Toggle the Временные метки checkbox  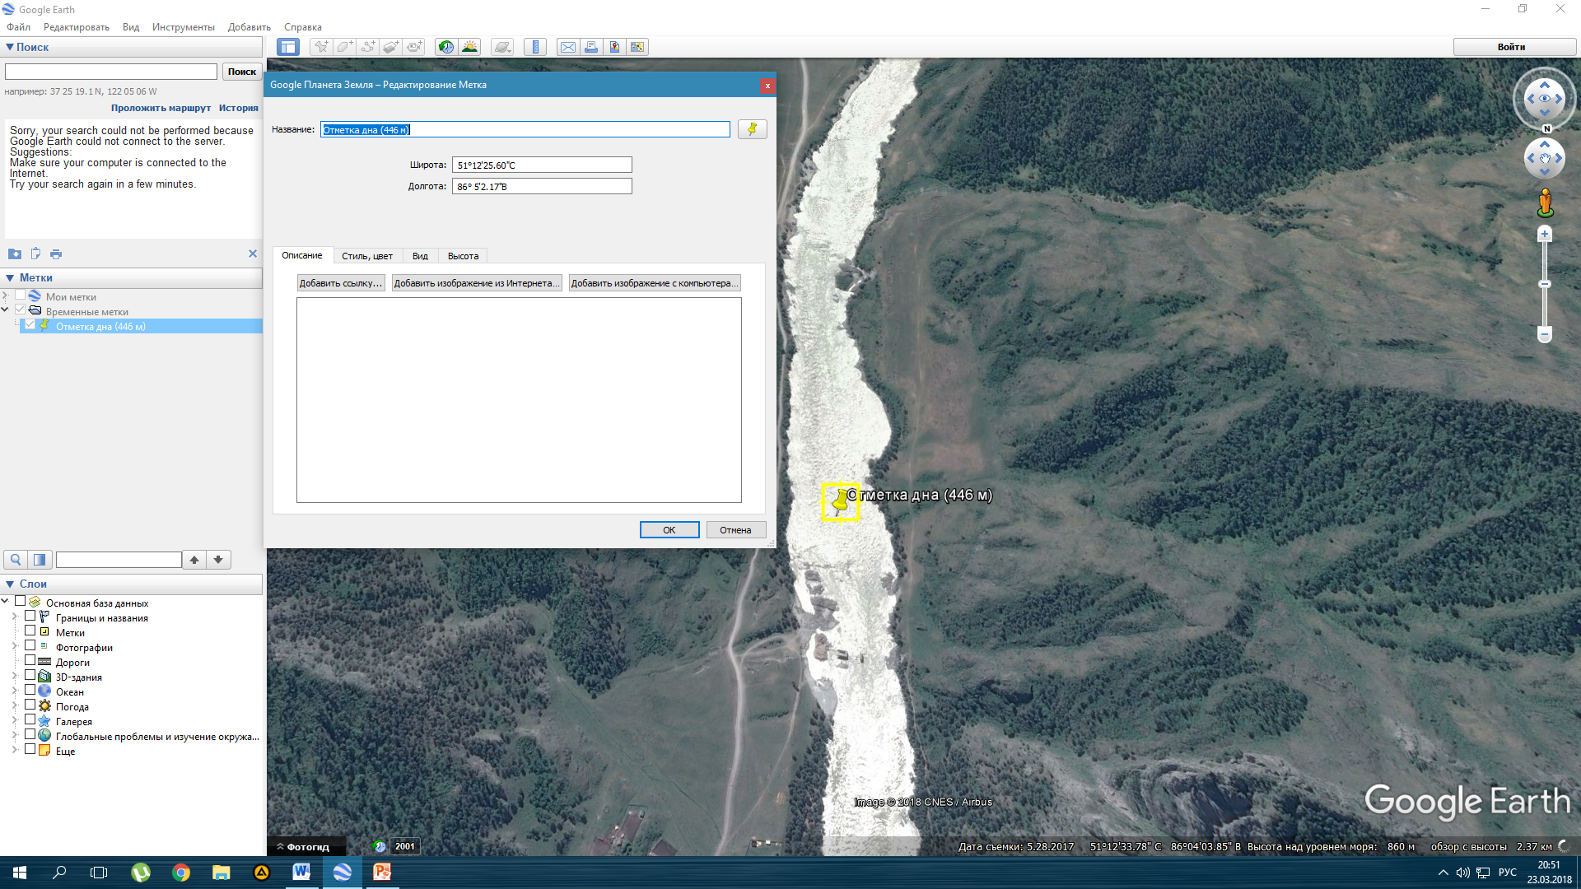(20, 310)
